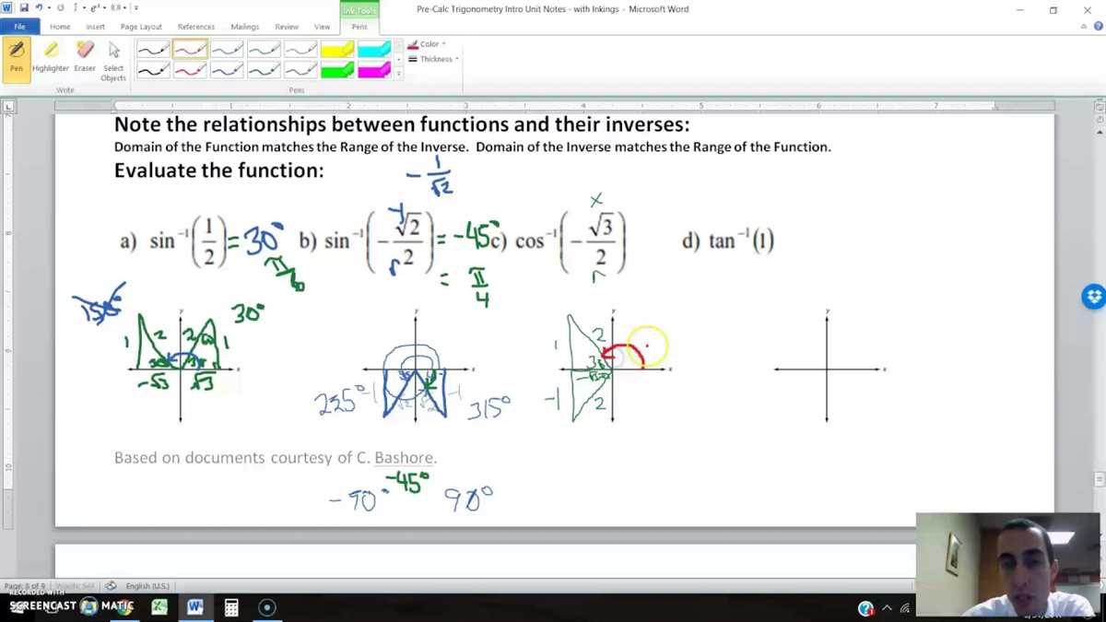Open the File tab
Viewport: 1106px width, 622px height.
(x=19, y=27)
